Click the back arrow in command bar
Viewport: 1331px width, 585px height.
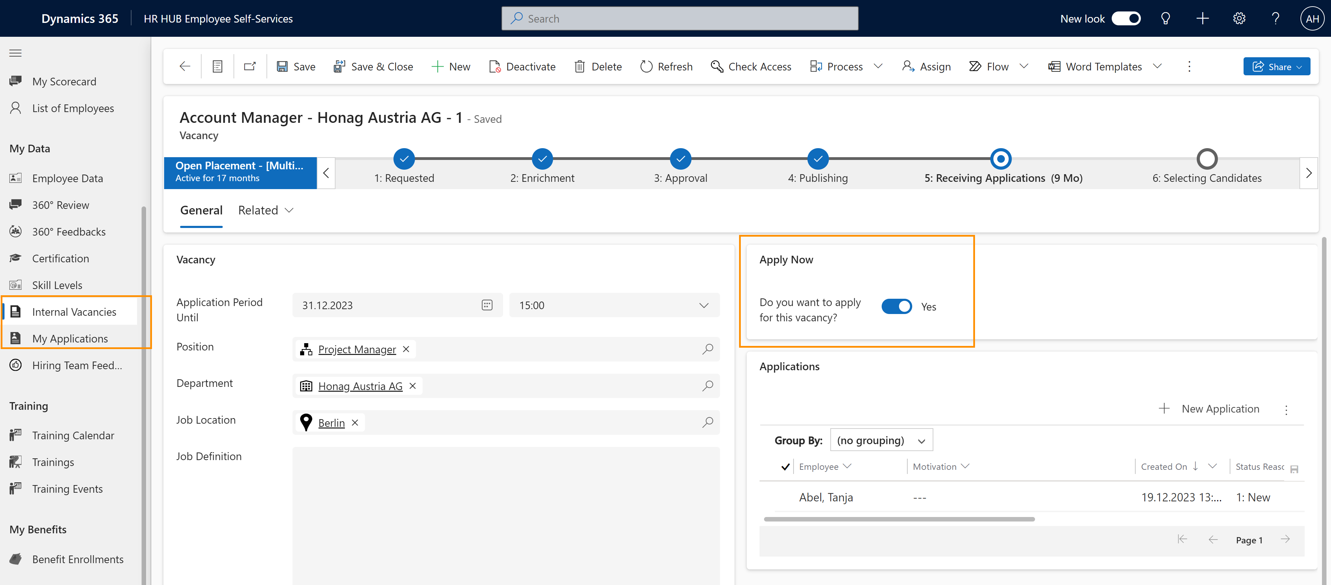[185, 66]
